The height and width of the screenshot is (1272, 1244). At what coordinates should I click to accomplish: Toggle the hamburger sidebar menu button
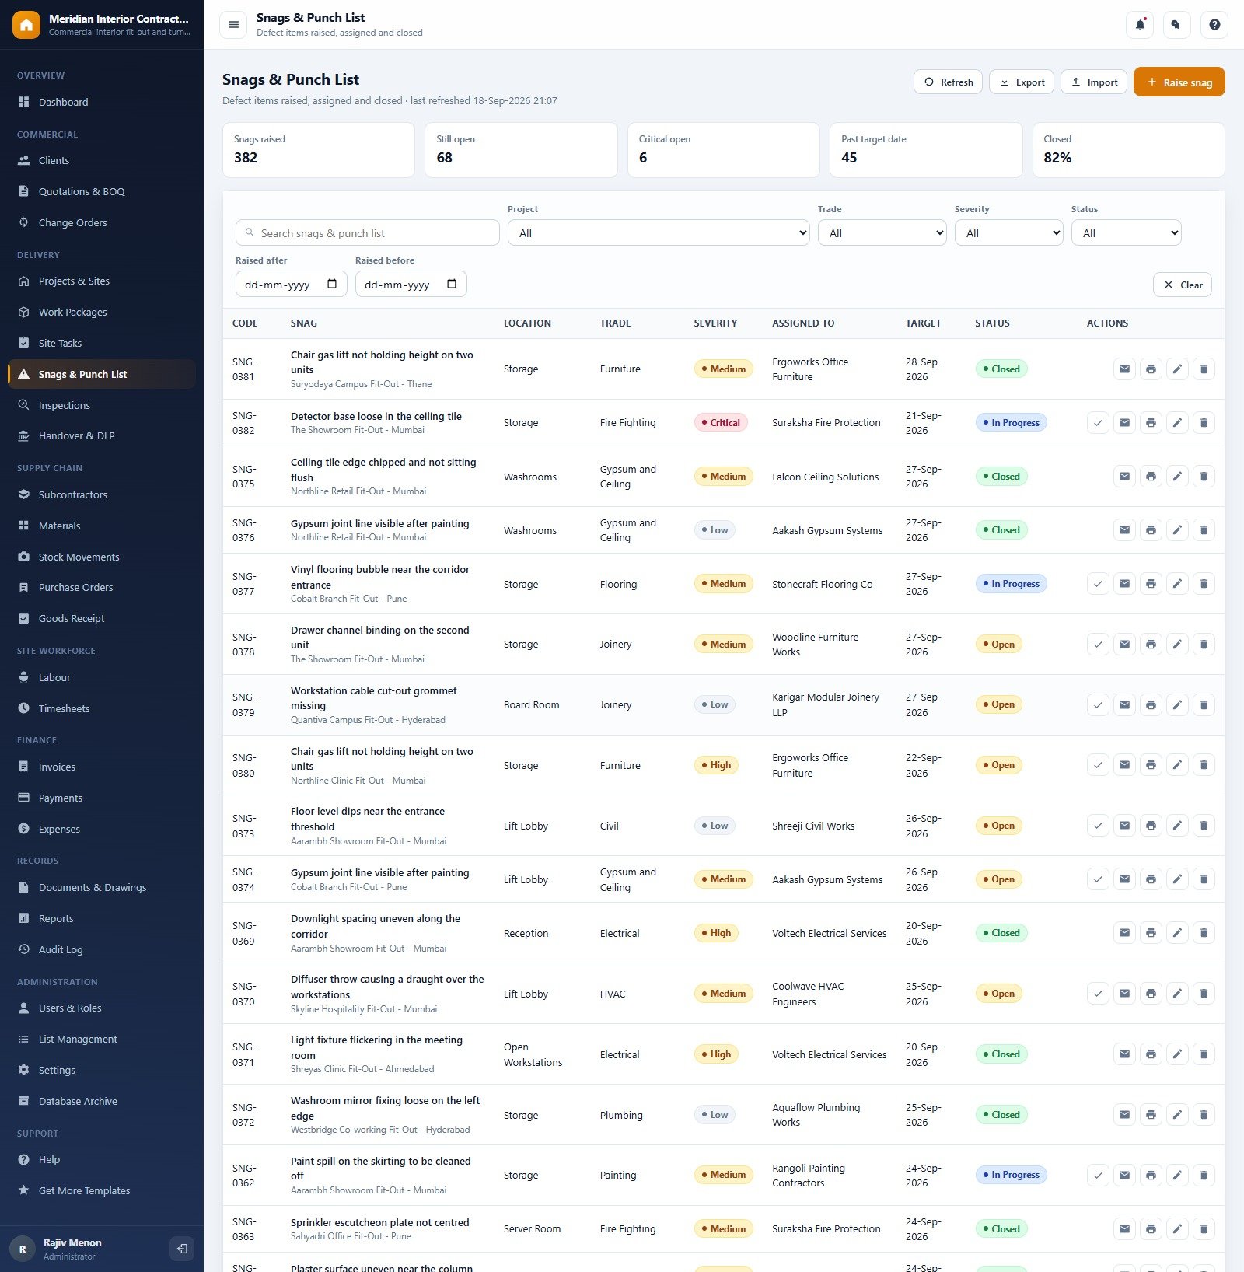pyautogui.click(x=233, y=25)
